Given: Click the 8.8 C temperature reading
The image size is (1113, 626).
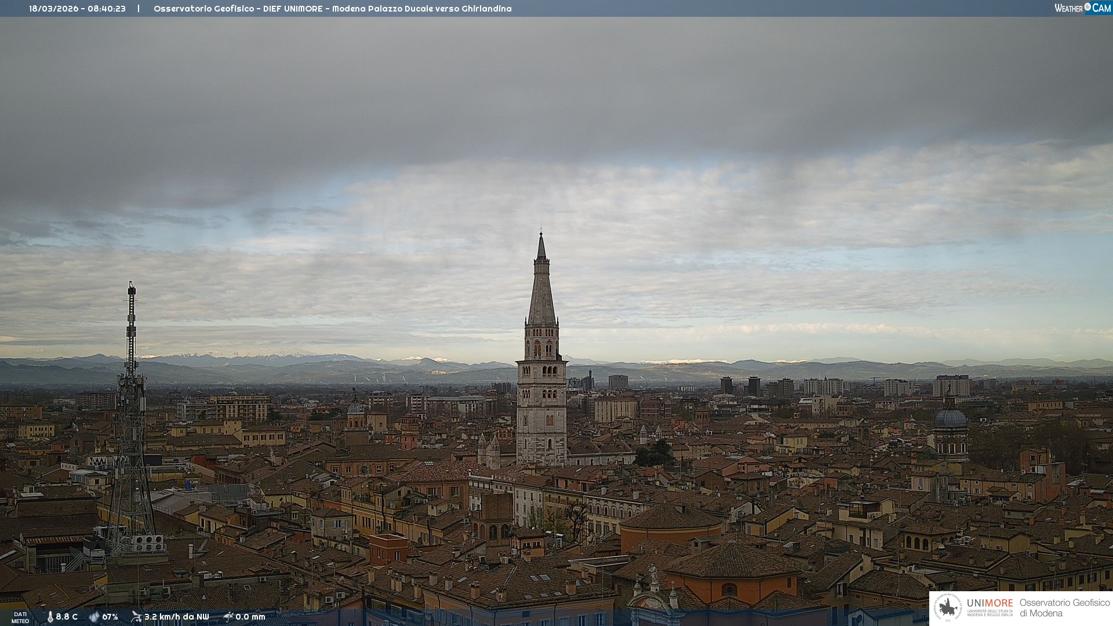Looking at the screenshot, I should click(x=67, y=617).
